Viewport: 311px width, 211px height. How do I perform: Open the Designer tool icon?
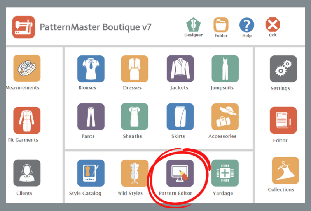tap(193, 24)
